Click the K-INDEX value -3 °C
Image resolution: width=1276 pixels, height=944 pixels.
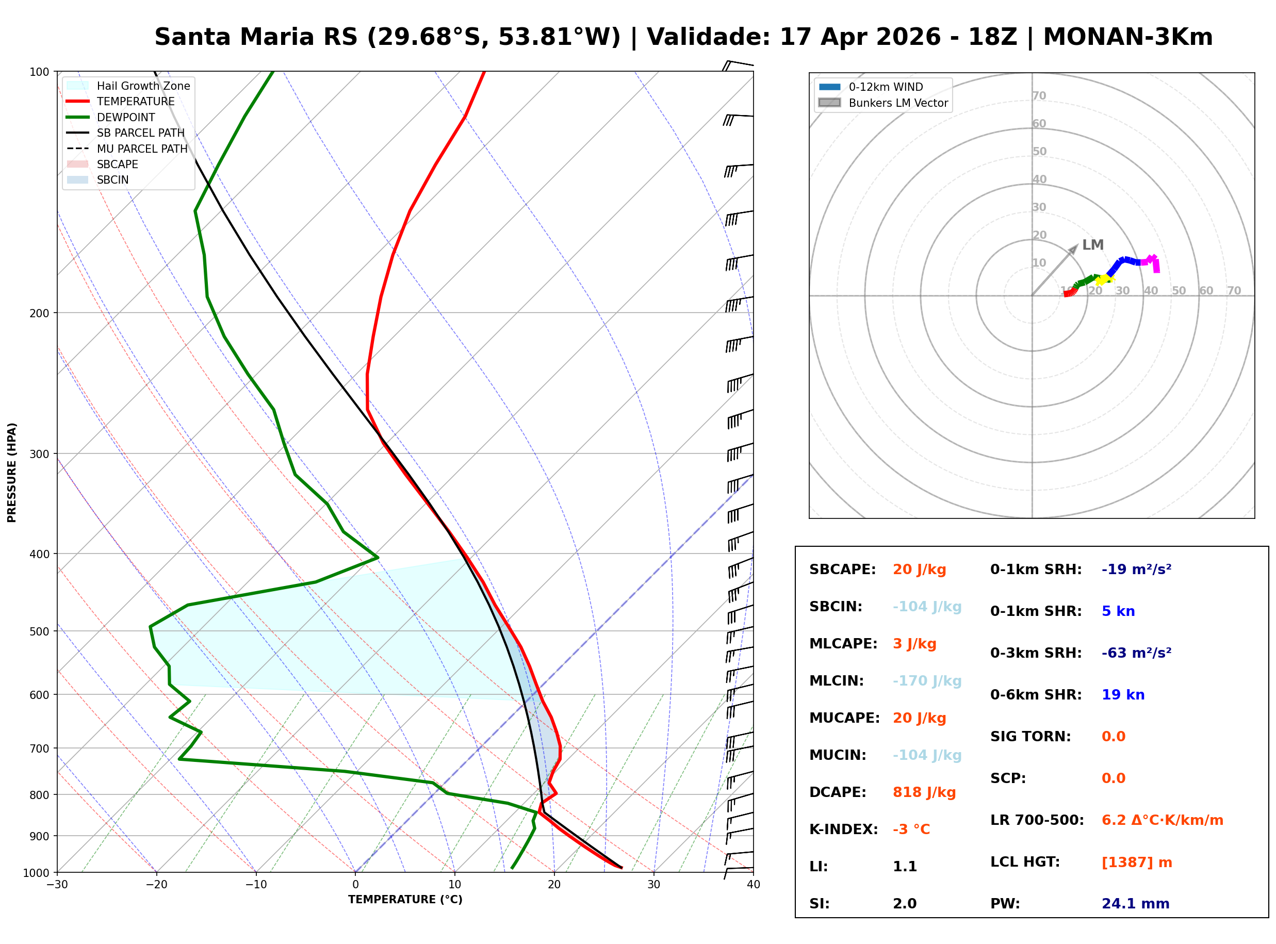[911, 829]
